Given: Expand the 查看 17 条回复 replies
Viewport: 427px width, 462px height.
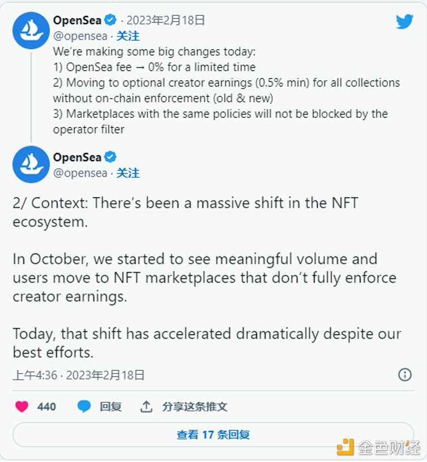Looking at the screenshot, I should pyautogui.click(x=213, y=434).
